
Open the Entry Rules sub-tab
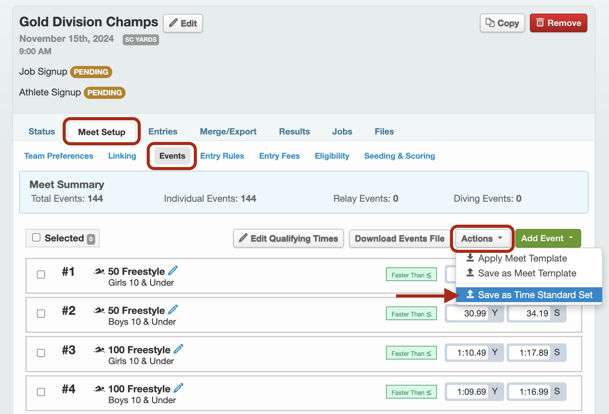click(222, 156)
